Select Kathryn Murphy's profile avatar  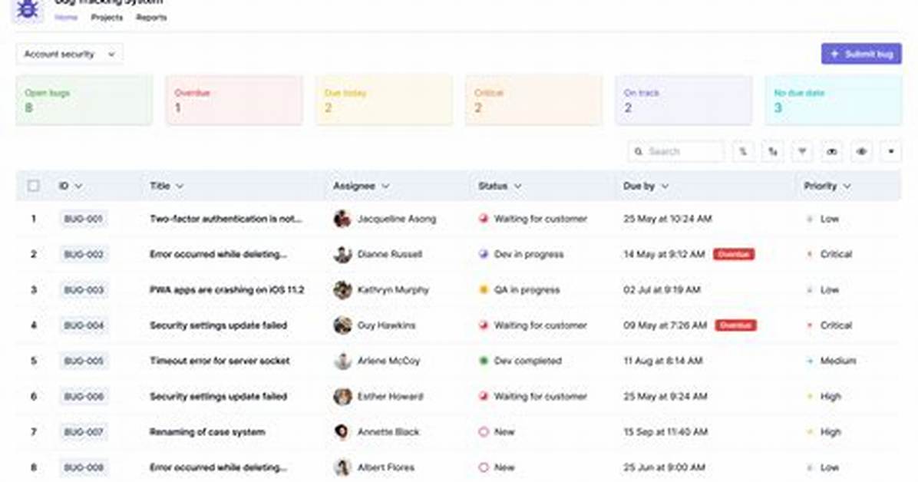point(342,290)
